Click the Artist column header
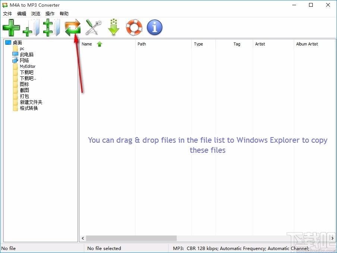Viewport: 337px width, 253px height. (x=273, y=44)
